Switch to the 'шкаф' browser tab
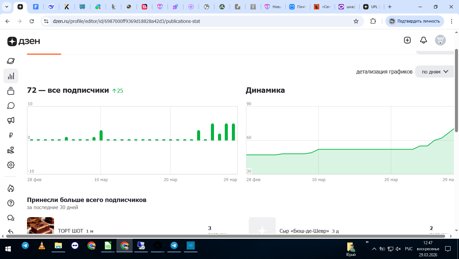This screenshot has width=459, height=259. (347, 7)
